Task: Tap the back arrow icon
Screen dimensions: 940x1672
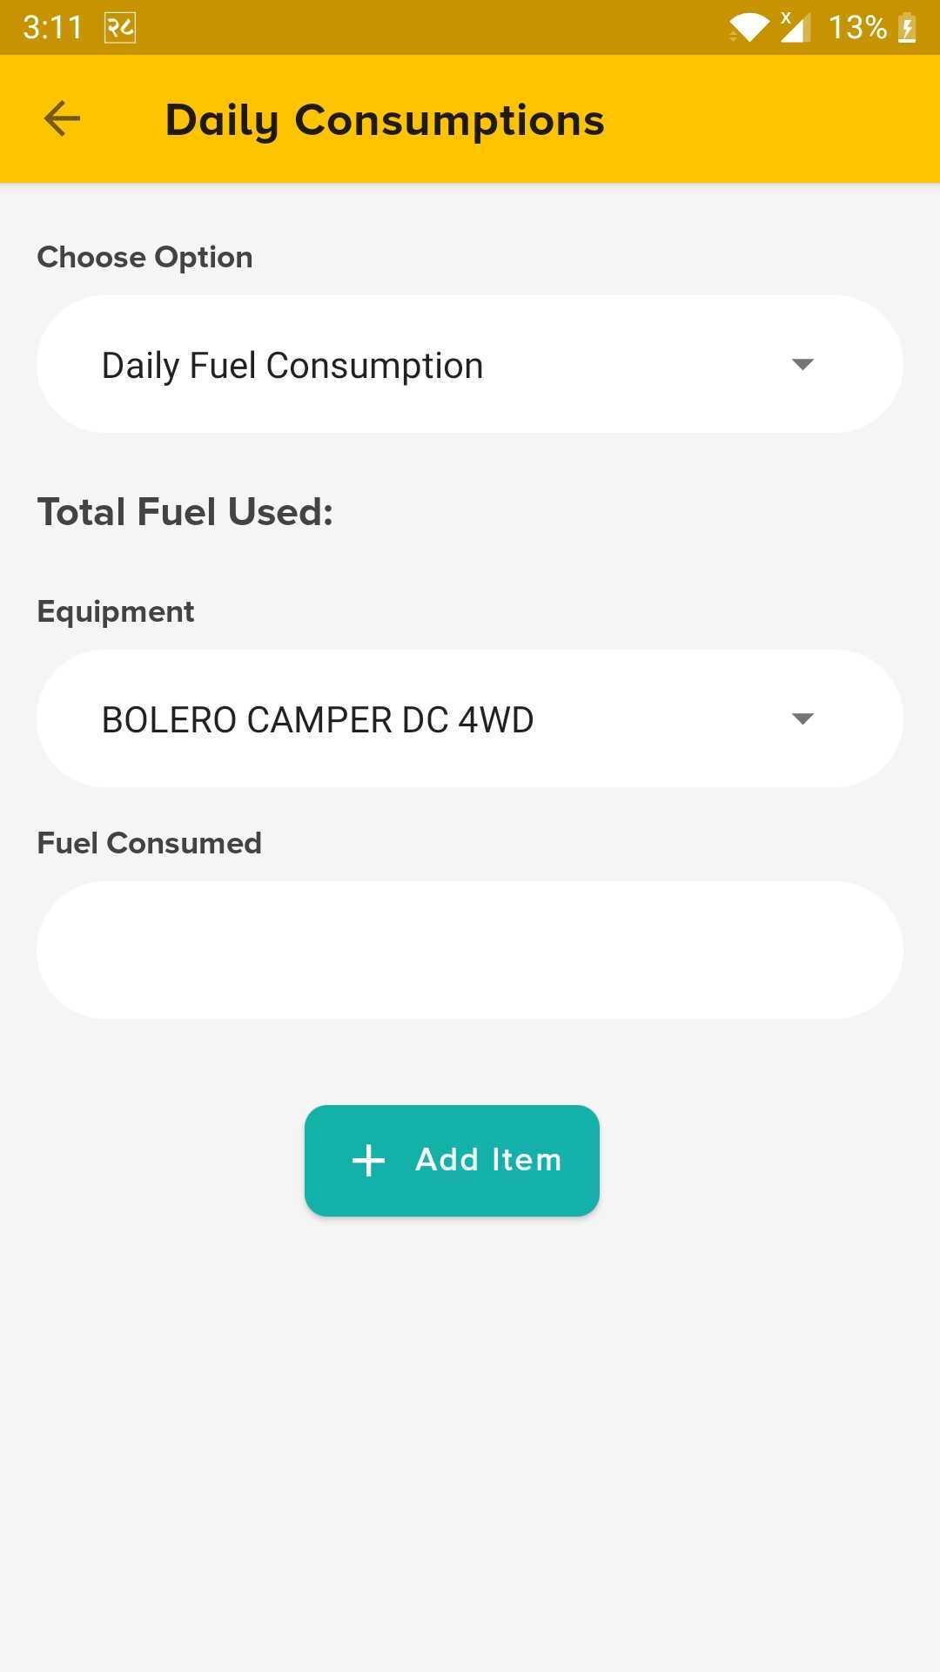Action: (62, 118)
